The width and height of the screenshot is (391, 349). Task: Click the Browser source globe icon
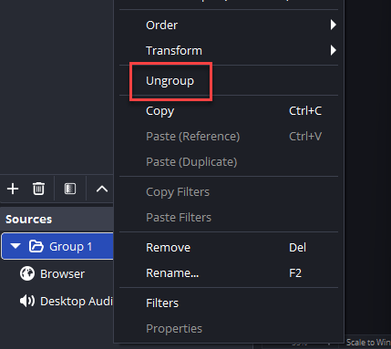[27, 273]
